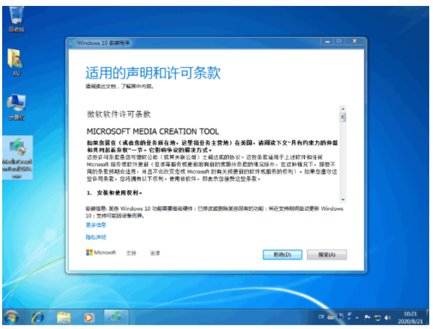Viewport: 433px width, 329px height.
Task: Open the Computer desktop icon
Action: point(17,104)
